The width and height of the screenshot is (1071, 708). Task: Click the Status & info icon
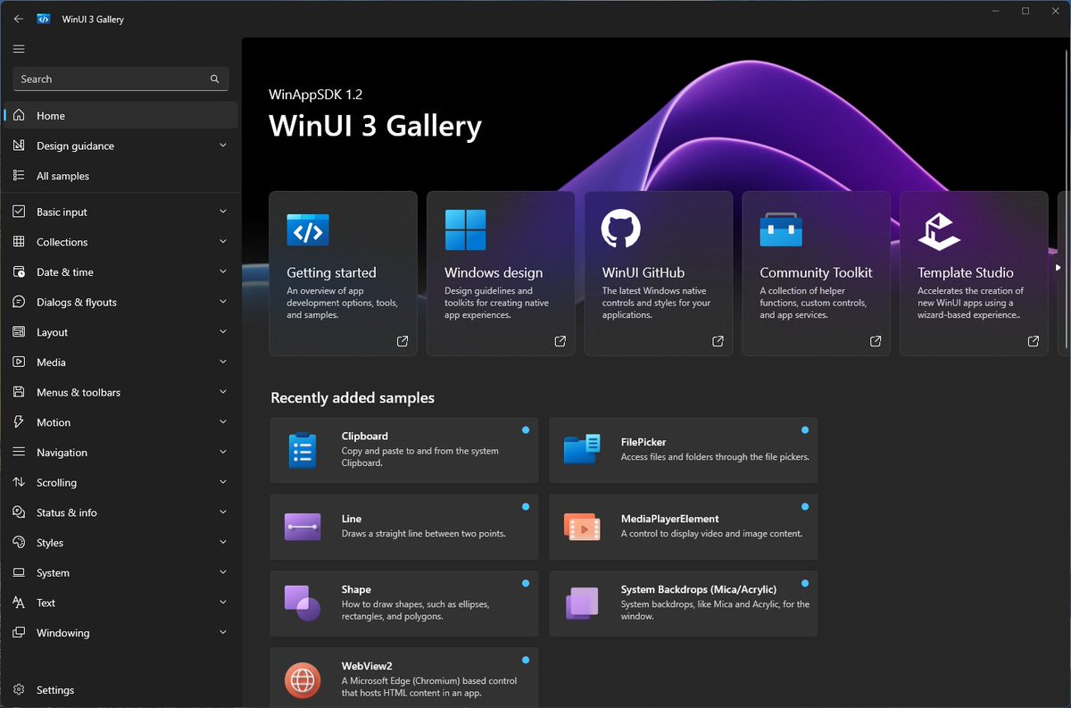coord(19,512)
